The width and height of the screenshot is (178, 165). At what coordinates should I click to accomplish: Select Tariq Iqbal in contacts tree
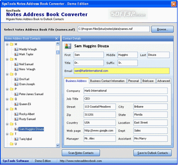coord(25,139)
